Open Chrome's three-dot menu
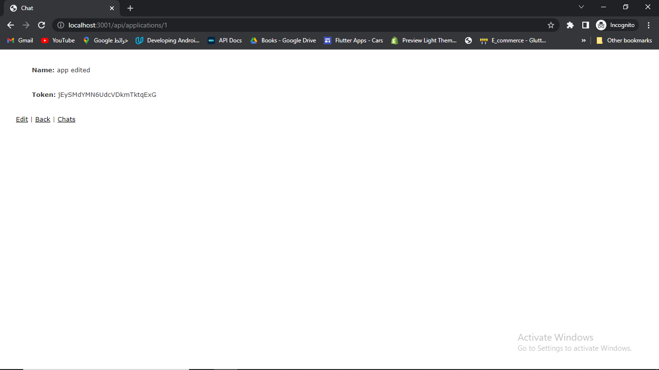 (648, 25)
